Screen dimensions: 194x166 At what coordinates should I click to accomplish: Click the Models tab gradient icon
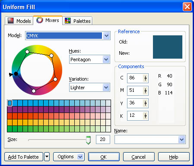point(11,21)
